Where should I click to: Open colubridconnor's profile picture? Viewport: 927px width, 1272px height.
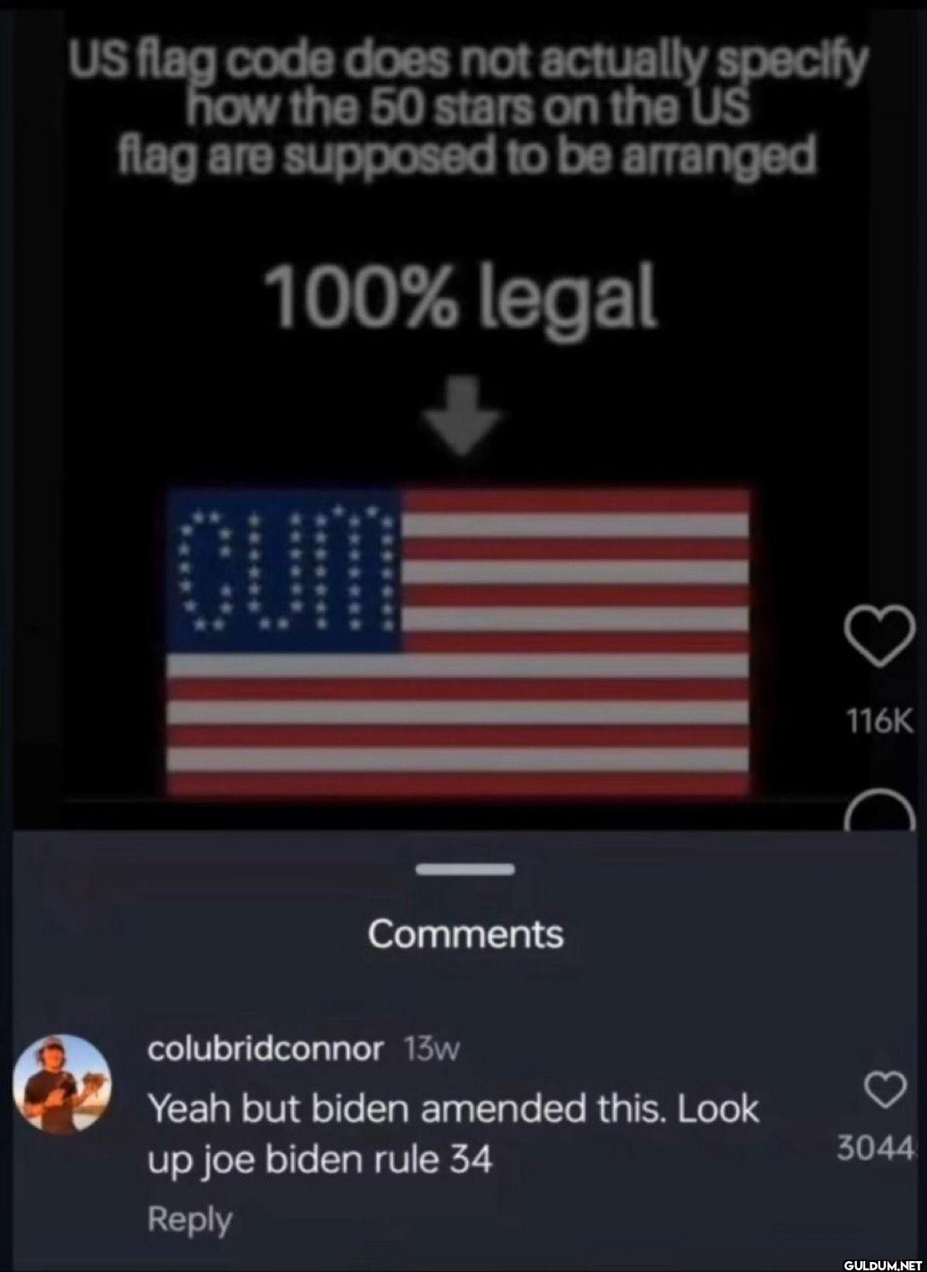click(63, 1085)
